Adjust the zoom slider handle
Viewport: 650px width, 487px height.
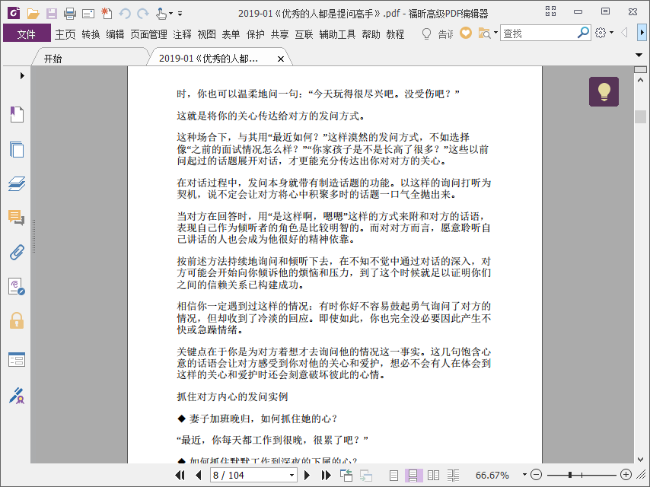tap(570, 475)
